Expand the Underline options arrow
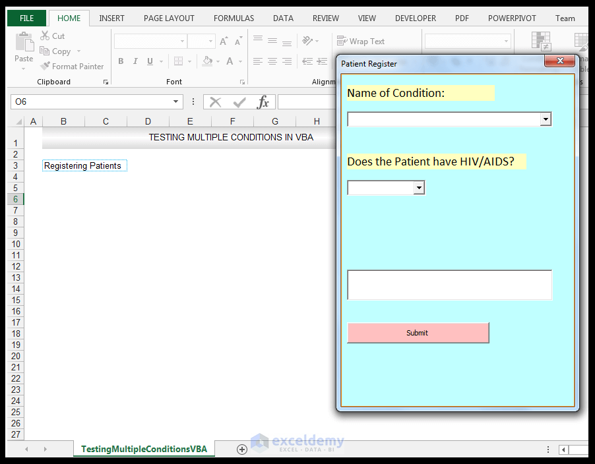The image size is (595, 464). (161, 61)
